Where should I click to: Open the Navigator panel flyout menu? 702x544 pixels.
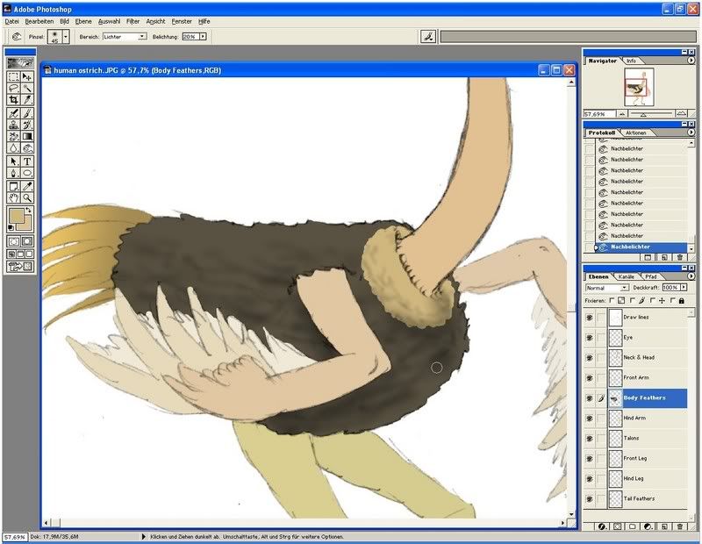coord(691,61)
